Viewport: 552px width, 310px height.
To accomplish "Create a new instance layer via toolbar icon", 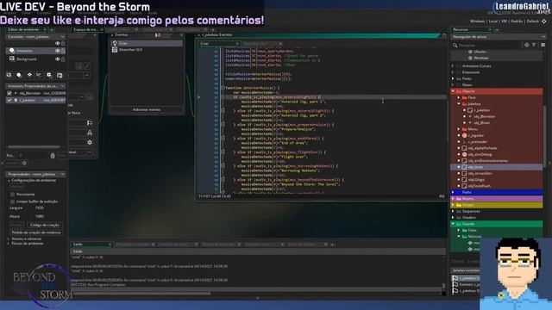I will (19, 75).
